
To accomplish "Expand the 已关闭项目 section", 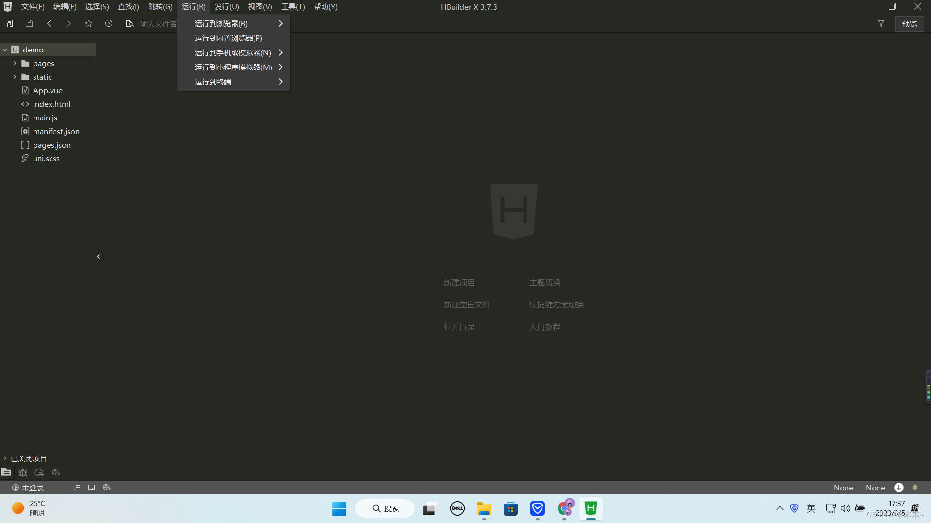I will (x=5, y=458).
